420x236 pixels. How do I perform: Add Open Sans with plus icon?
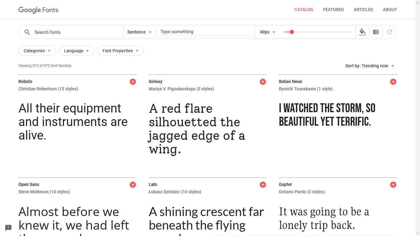(x=133, y=185)
